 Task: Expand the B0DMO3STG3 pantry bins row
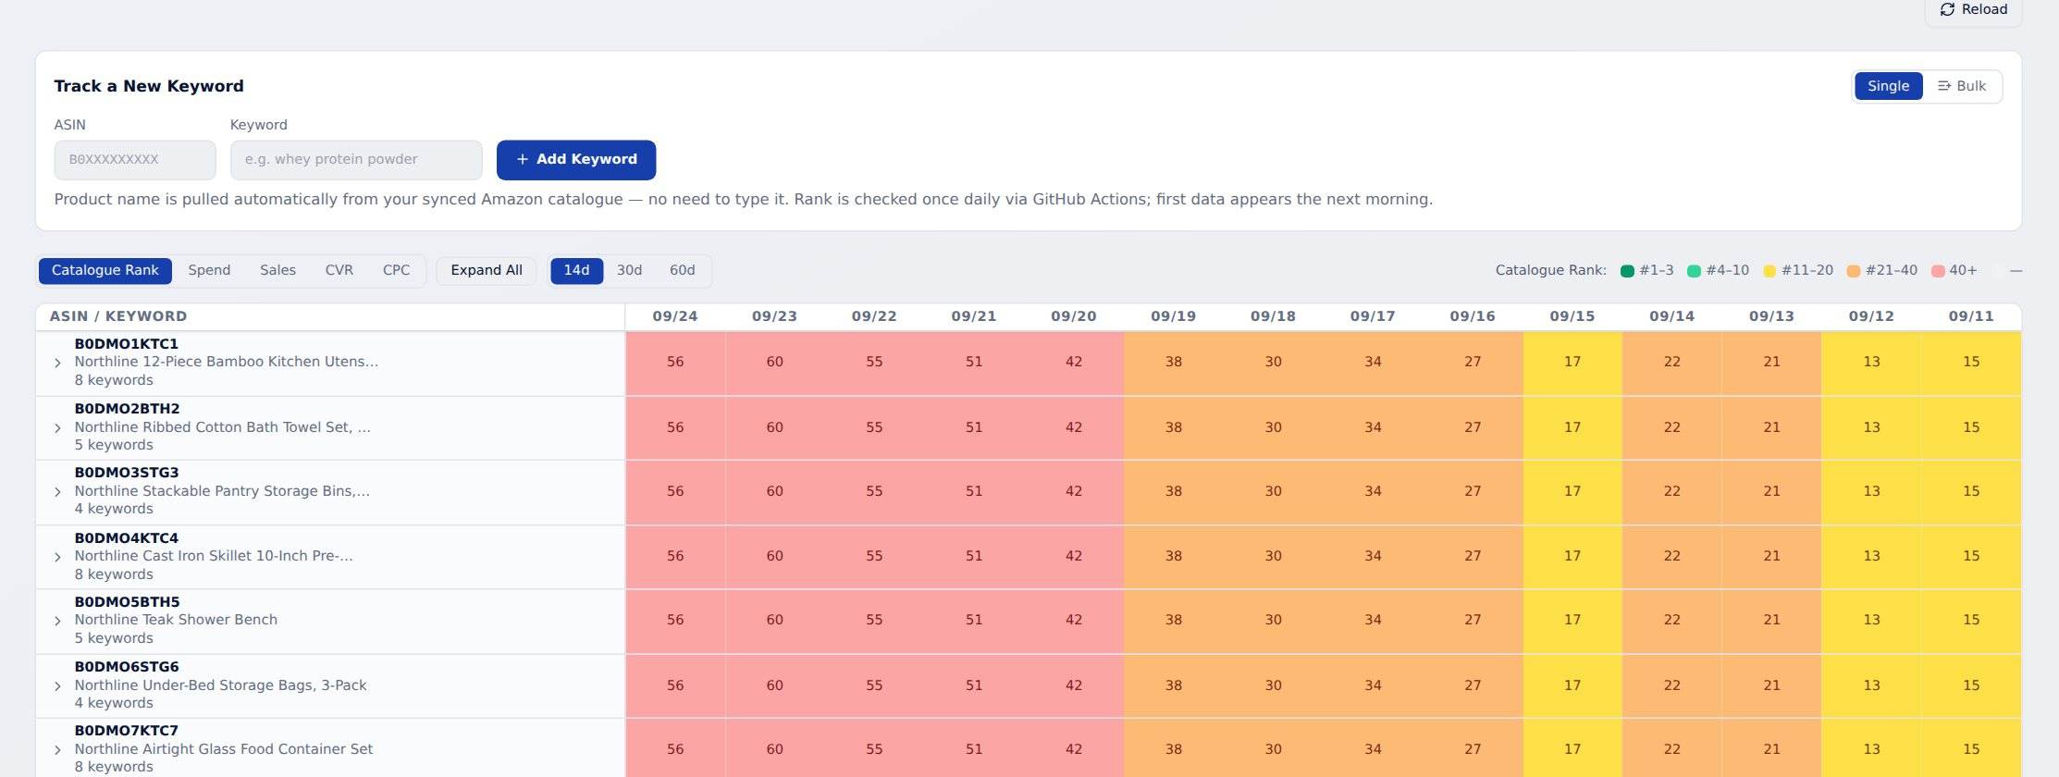point(57,492)
